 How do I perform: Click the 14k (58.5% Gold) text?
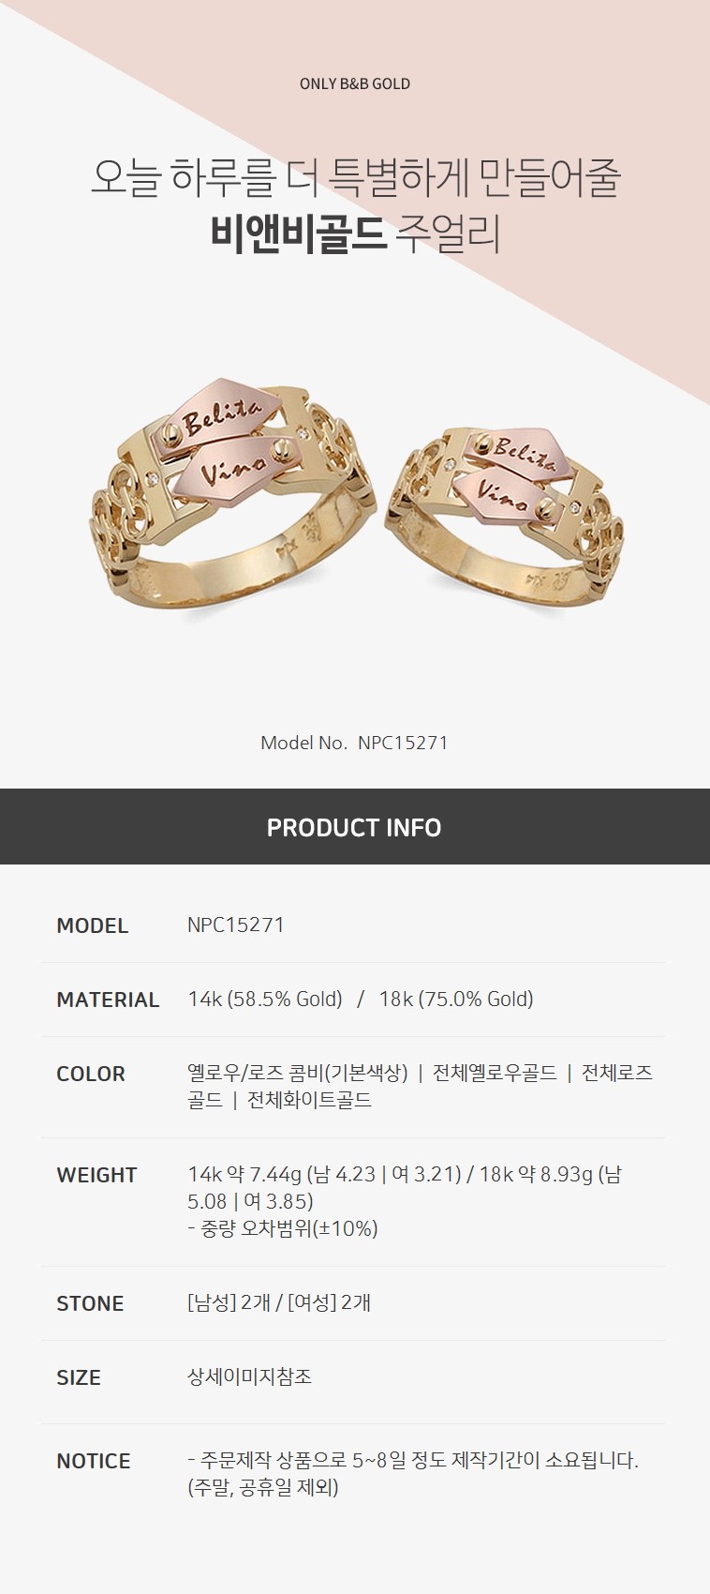(x=265, y=1000)
